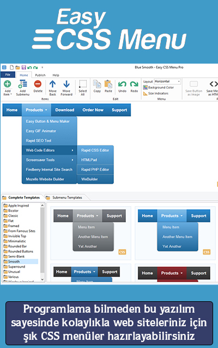The height and width of the screenshot is (348, 218).
Task: Click application icon in title bar
Action: tap(4, 67)
